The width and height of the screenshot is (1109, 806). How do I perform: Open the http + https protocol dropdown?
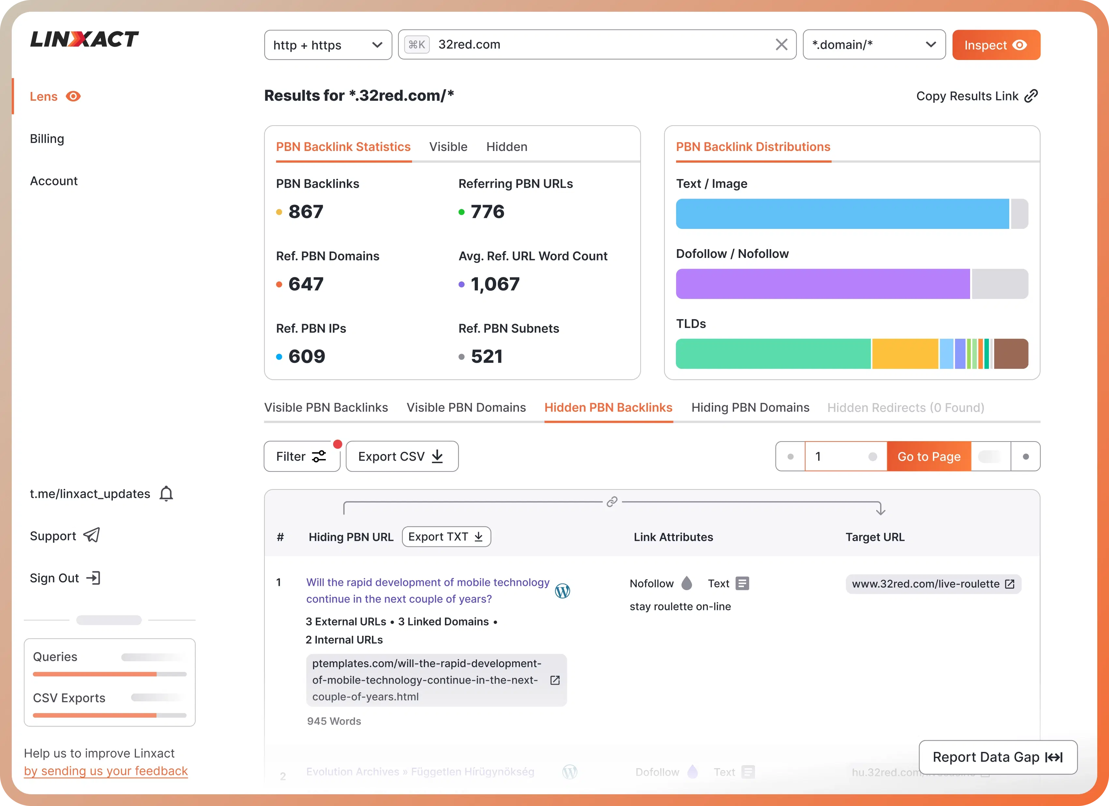pyautogui.click(x=328, y=45)
